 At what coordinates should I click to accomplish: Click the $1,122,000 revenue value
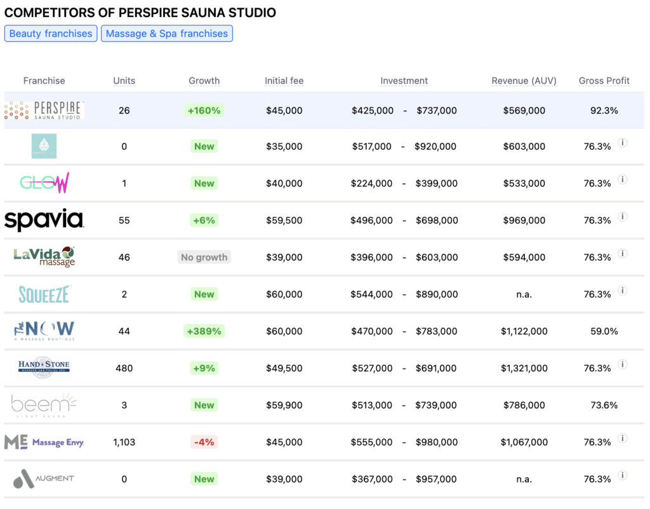click(524, 331)
